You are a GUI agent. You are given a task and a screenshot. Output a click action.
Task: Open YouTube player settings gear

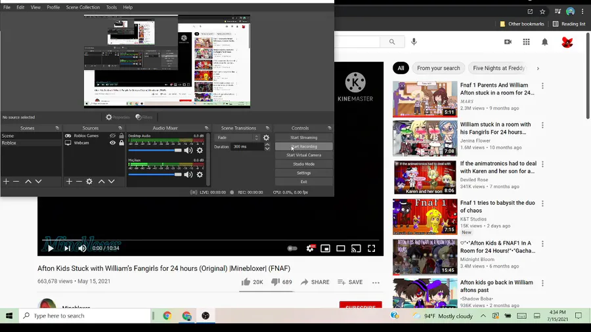click(x=310, y=249)
